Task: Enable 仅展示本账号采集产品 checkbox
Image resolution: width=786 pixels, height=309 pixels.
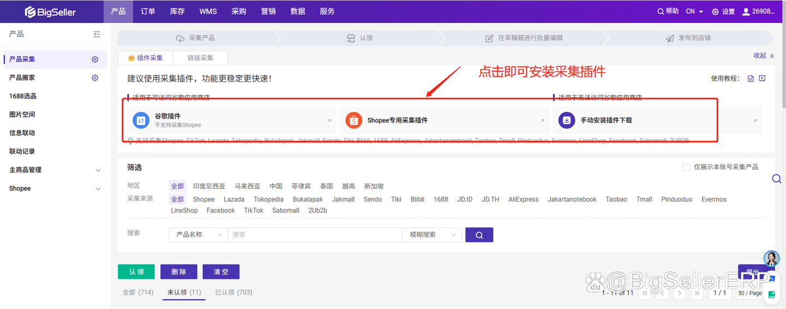Action: (687, 167)
